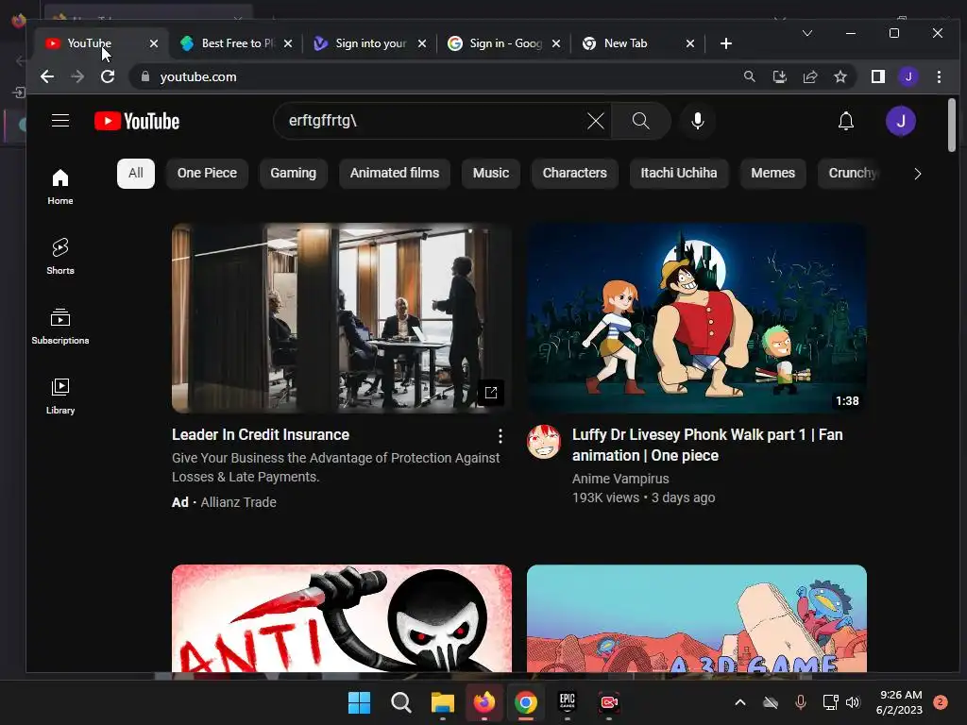Click the browser forward arrow

click(77, 76)
